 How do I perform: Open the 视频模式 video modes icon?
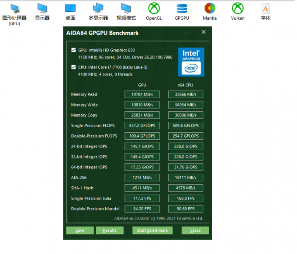126,12
